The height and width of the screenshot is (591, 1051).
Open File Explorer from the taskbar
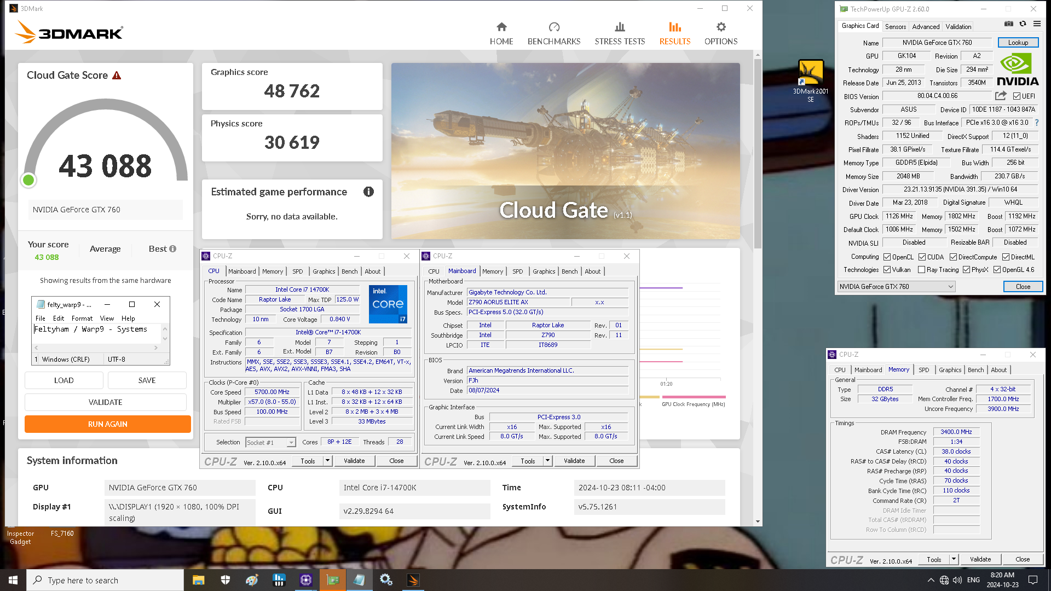point(198,580)
